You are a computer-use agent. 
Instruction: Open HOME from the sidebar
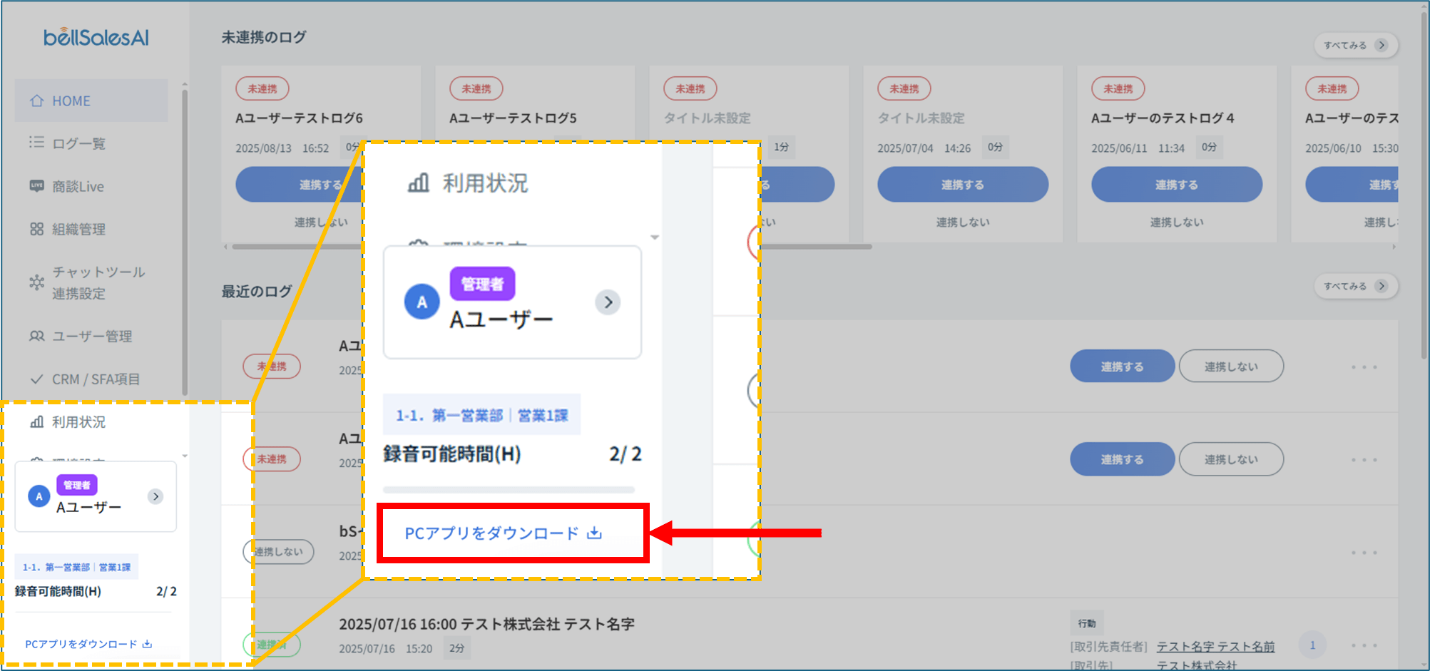[71, 101]
